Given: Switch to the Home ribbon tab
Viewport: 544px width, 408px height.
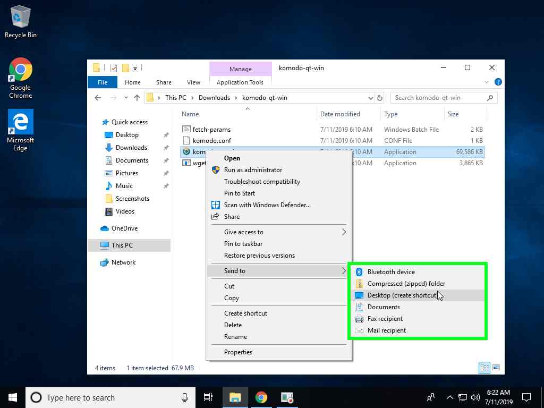Looking at the screenshot, I should [132, 82].
